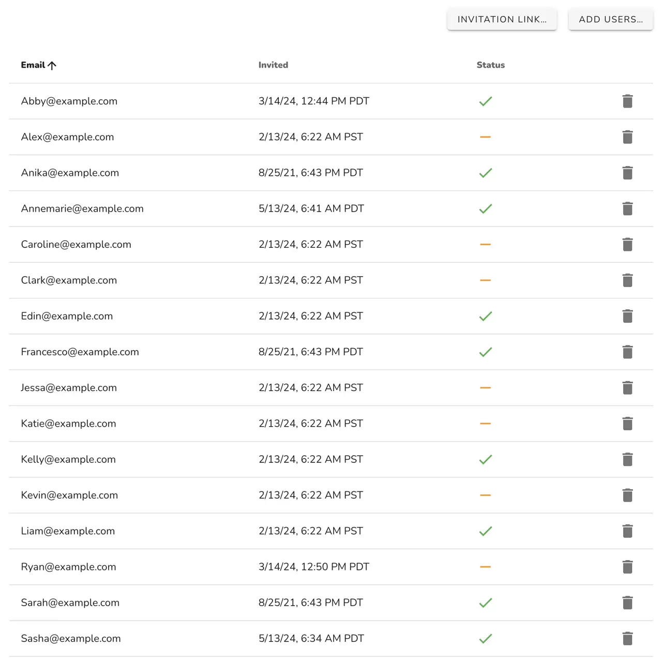This screenshot has height=662, width=662.
Task: Click the Liam@example.com email text
Action: 68,531
